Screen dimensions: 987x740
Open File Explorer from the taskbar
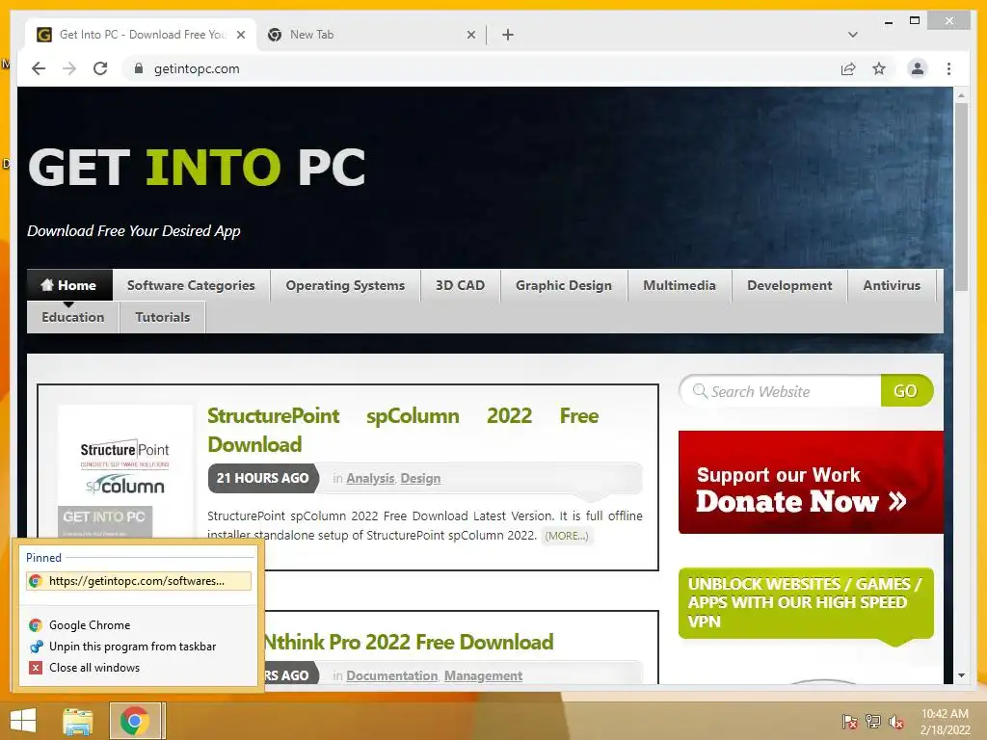(78, 721)
